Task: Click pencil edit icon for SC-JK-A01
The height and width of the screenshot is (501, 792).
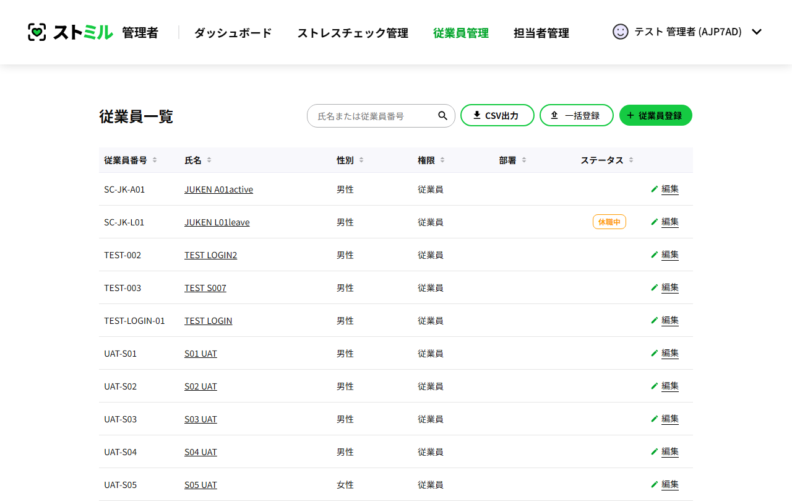Action: [654, 189]
